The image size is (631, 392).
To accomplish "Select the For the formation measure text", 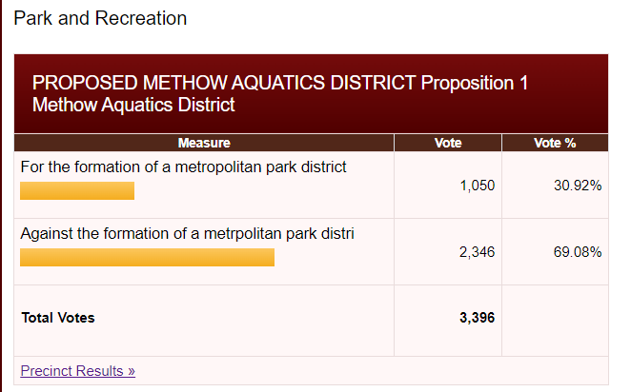I will [183, 167].
